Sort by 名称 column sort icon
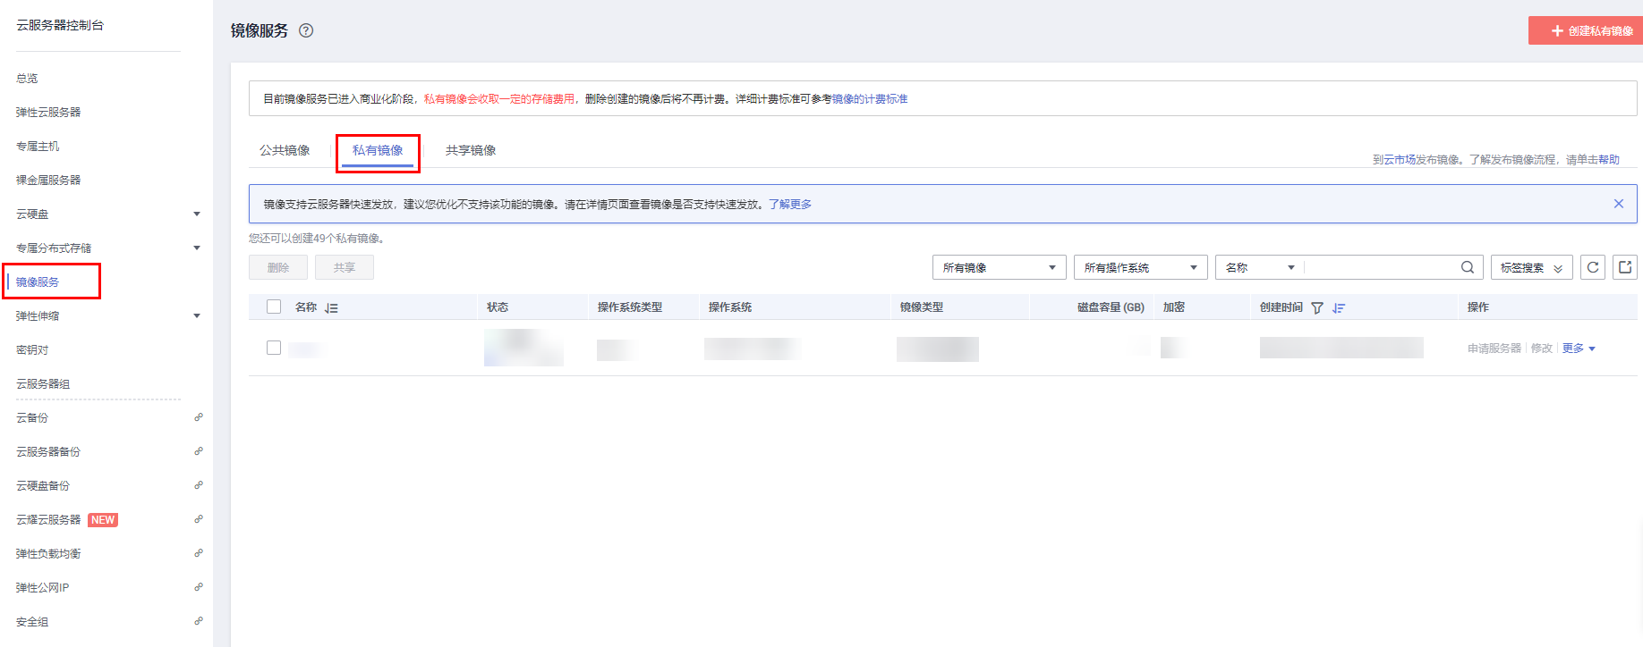Screen dimensions: 1643x647 click(331, 307)
